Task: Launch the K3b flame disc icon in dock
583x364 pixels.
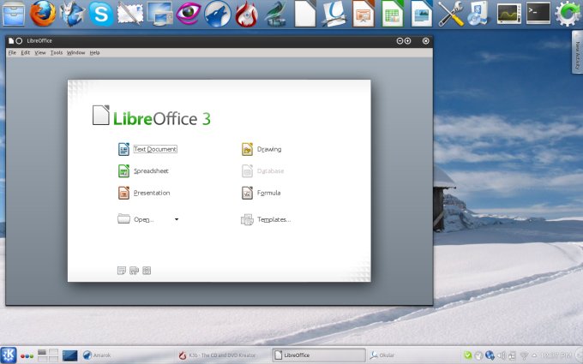Action: tap(247, 15)
